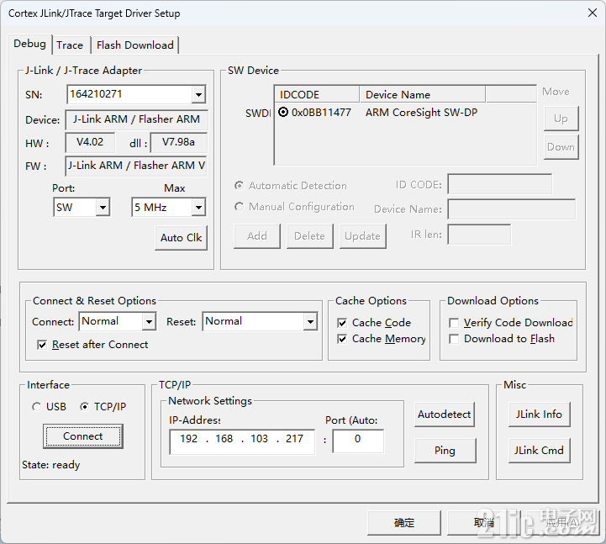Click the Auto Clk button

tap(181, 237)
